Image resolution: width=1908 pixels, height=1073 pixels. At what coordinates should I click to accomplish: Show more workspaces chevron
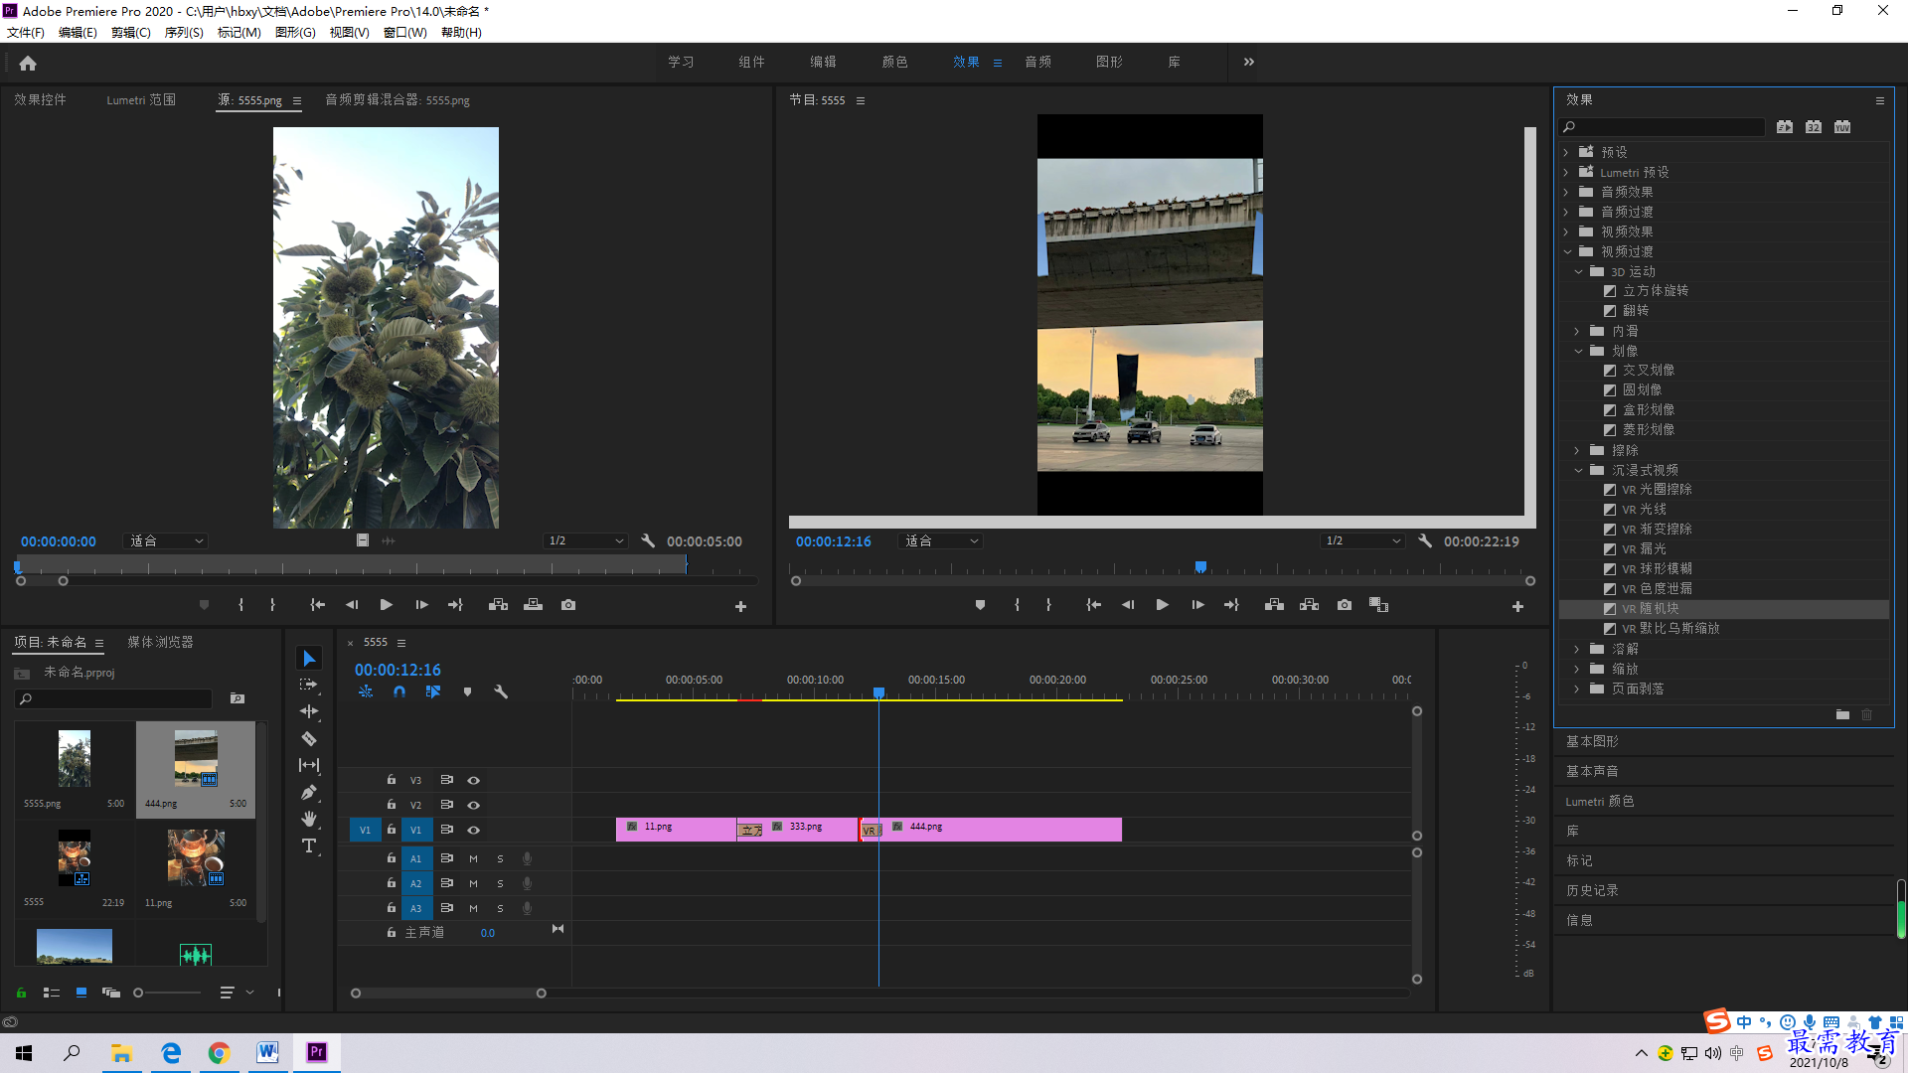click(x=1249, y=62)
